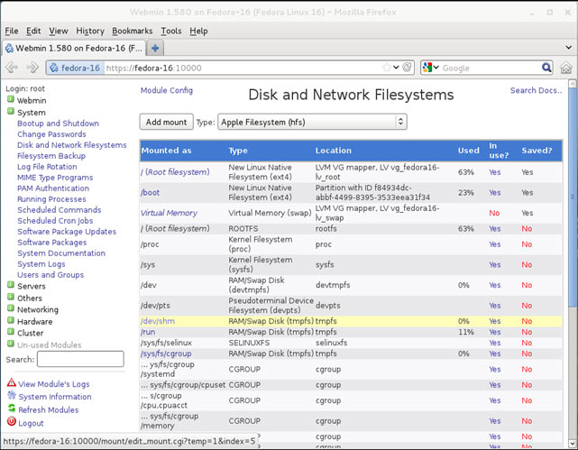Click the selinuxfs location cell
Screen dimensions: 578x450
332,343
